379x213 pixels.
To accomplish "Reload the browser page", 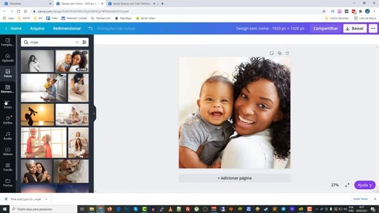I will (18, 11).
